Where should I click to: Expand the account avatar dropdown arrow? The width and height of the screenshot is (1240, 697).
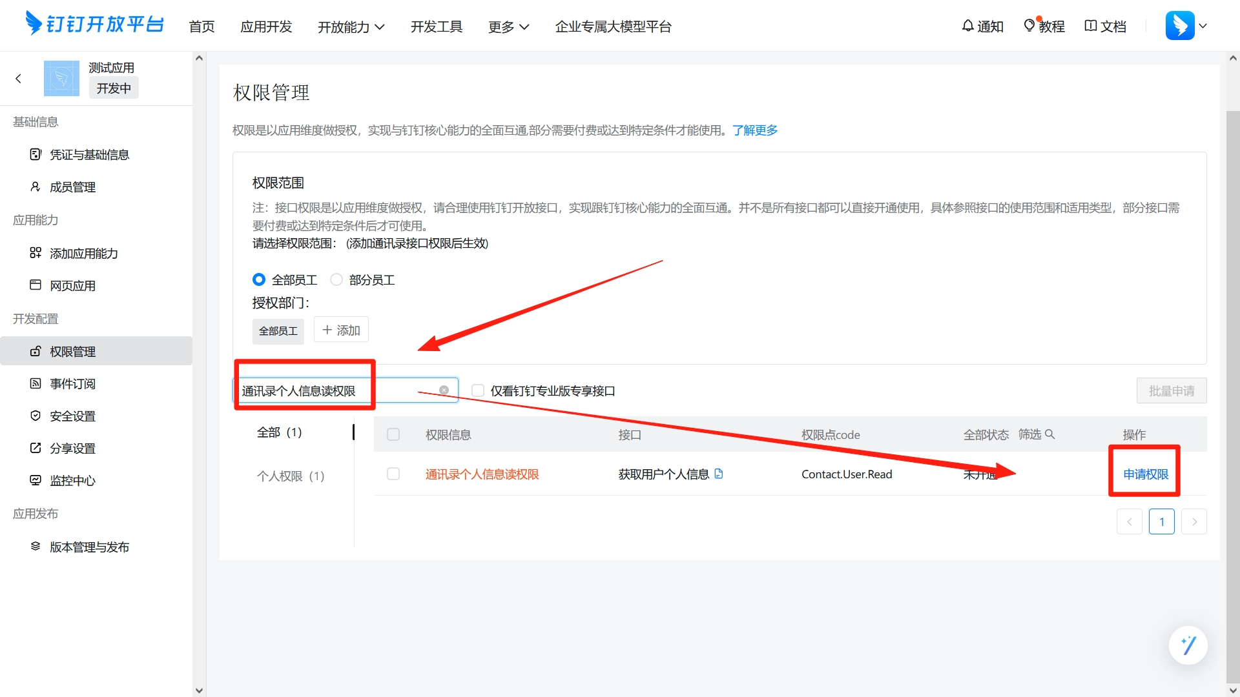point(1203,26)
